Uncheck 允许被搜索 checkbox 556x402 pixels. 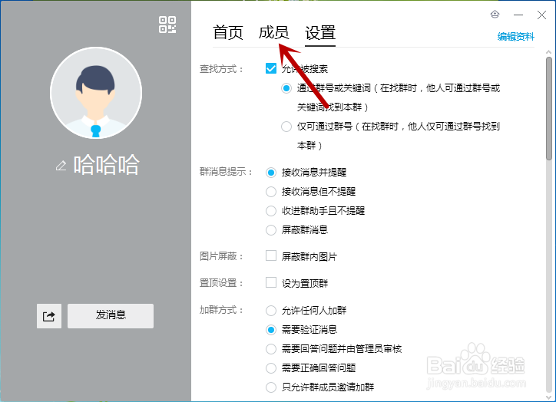click(x=271, y=68)
